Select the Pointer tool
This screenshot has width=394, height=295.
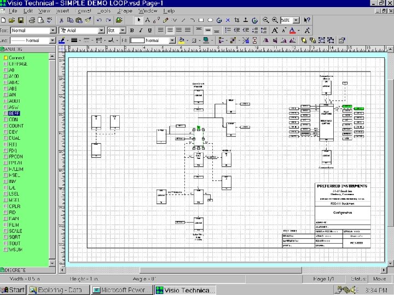click(138, 20)
